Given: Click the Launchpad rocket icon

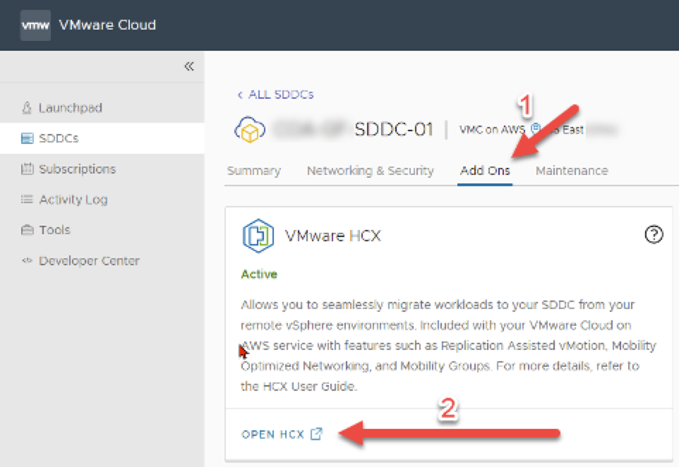Looking at the screenshot, I should [27, 107].
